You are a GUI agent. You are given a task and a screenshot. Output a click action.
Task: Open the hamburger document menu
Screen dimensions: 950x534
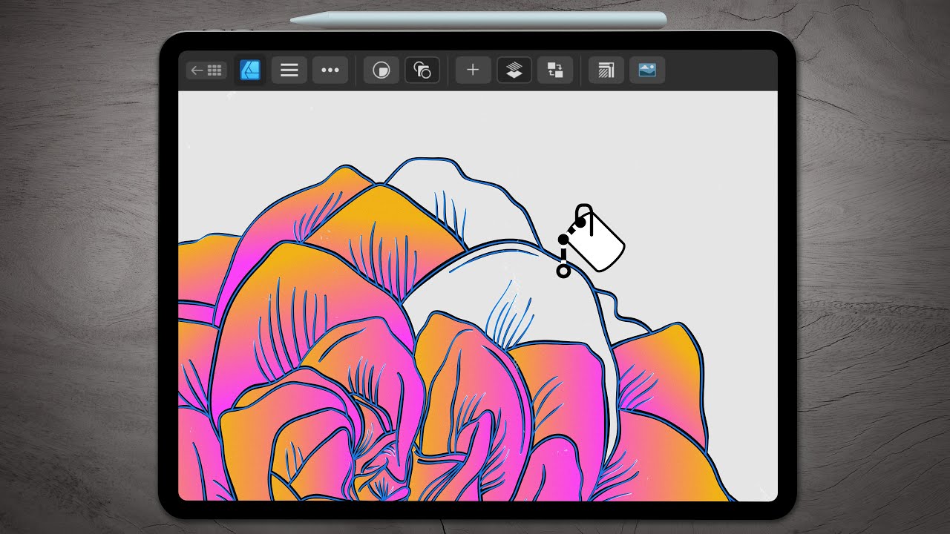(289, 70)
